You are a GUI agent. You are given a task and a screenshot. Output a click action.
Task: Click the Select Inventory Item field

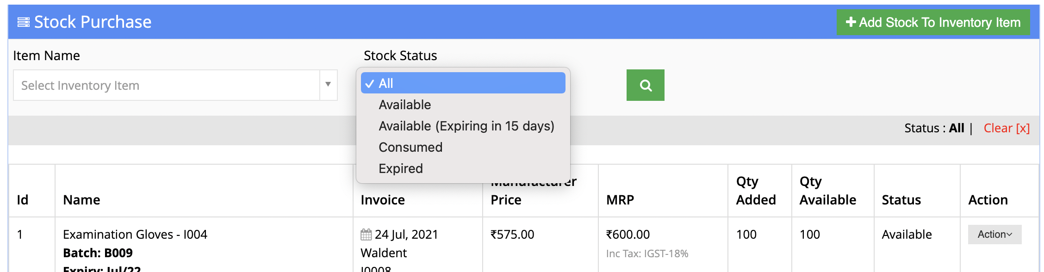tap(167, 85)
